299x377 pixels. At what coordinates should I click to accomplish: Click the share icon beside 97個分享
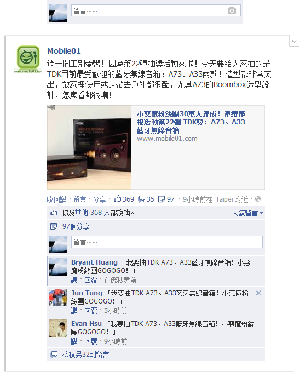tap(53, 226)
